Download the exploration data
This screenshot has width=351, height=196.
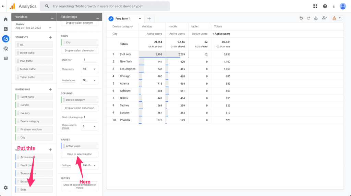[x=316, y=18]
